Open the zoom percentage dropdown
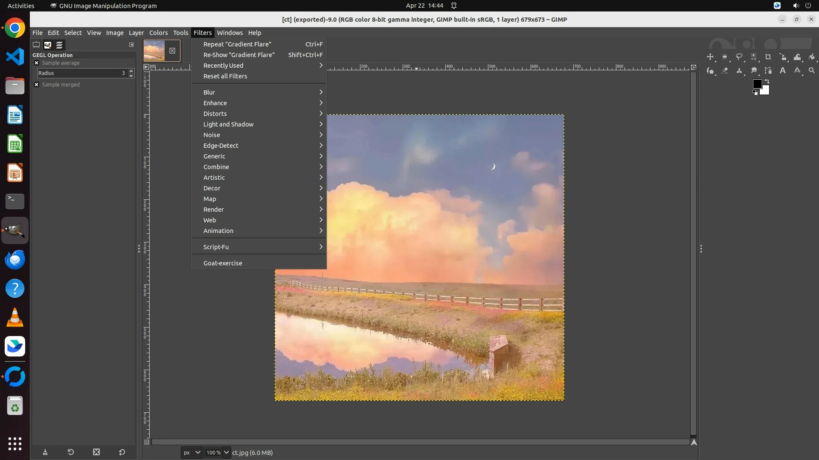 (227, 453)
